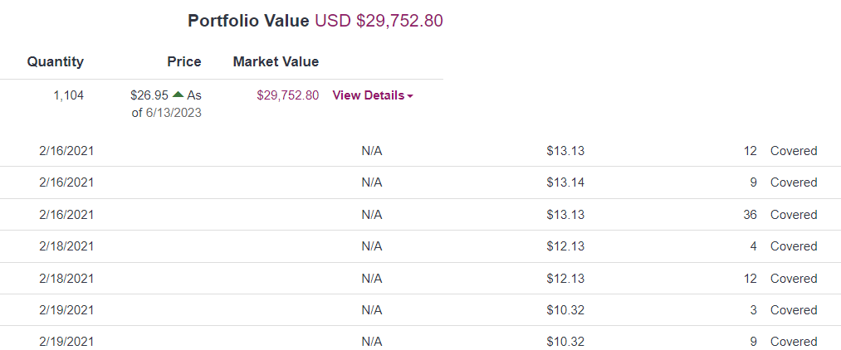The height and width of the screenshot is (350, 841).
Task: Click the Portfolio Value heading label
Action: (x=248, y=21)
